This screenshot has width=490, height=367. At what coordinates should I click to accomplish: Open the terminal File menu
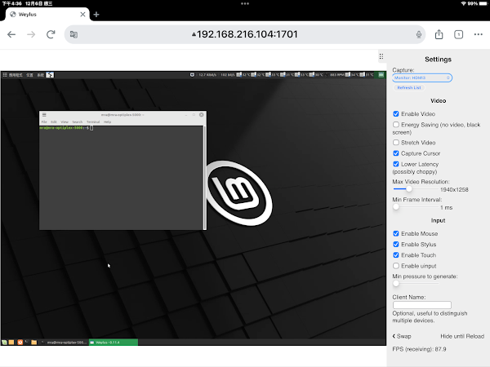(44, 122)
